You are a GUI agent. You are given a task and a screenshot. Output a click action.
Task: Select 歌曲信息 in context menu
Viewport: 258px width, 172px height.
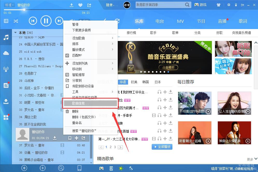tap(90, 103)
